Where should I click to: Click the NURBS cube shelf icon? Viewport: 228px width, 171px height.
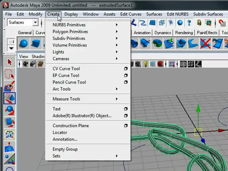click(x=36, y=43)
